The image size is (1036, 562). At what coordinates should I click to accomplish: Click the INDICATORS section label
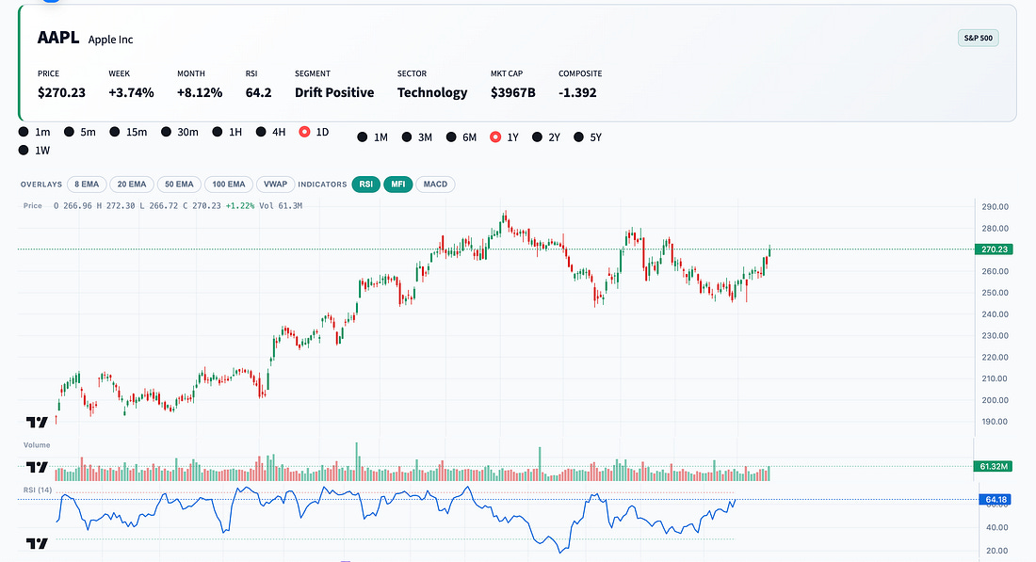click(x=322, y=185)
